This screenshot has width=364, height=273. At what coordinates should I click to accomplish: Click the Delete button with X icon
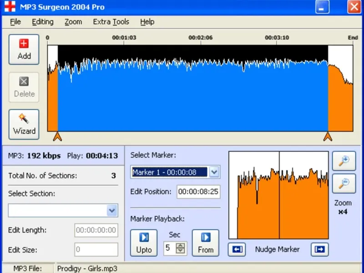coord(24,87)
